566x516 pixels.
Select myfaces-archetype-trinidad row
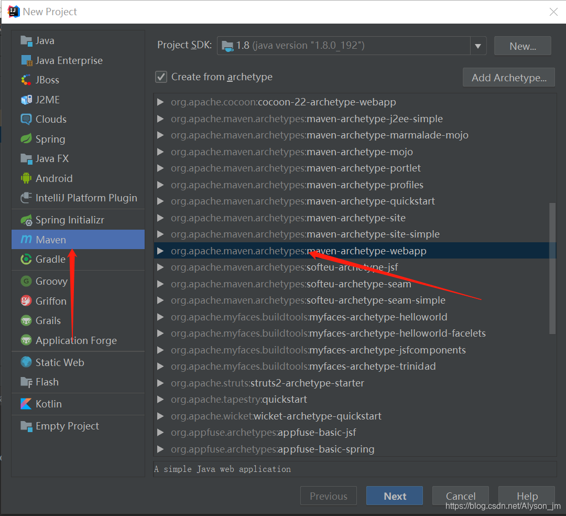[x=355, y=367]
